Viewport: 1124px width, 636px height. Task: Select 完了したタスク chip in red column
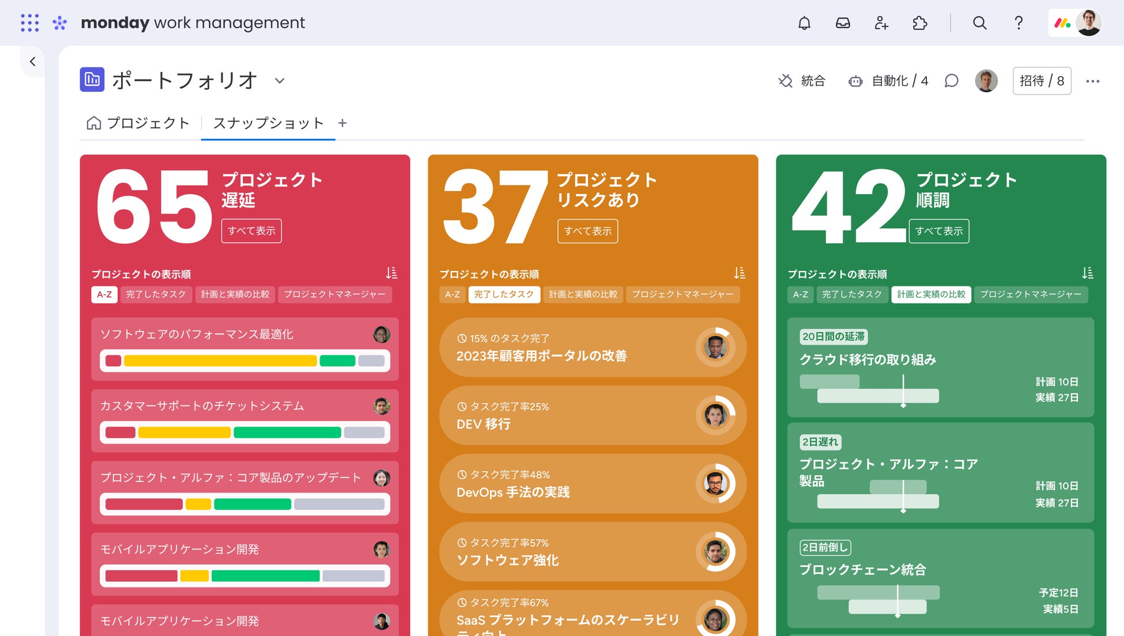click(156, 294)
